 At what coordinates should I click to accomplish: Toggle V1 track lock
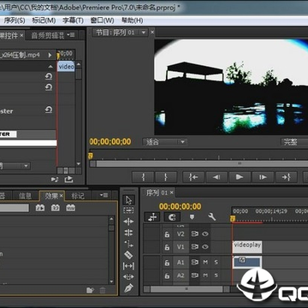167,247
